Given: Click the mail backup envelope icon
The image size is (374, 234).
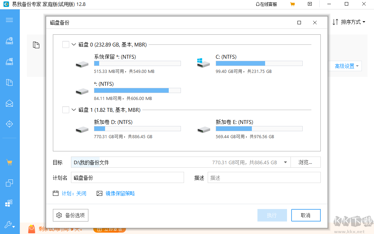Looking at the screenshot, I should coord(9,103).
